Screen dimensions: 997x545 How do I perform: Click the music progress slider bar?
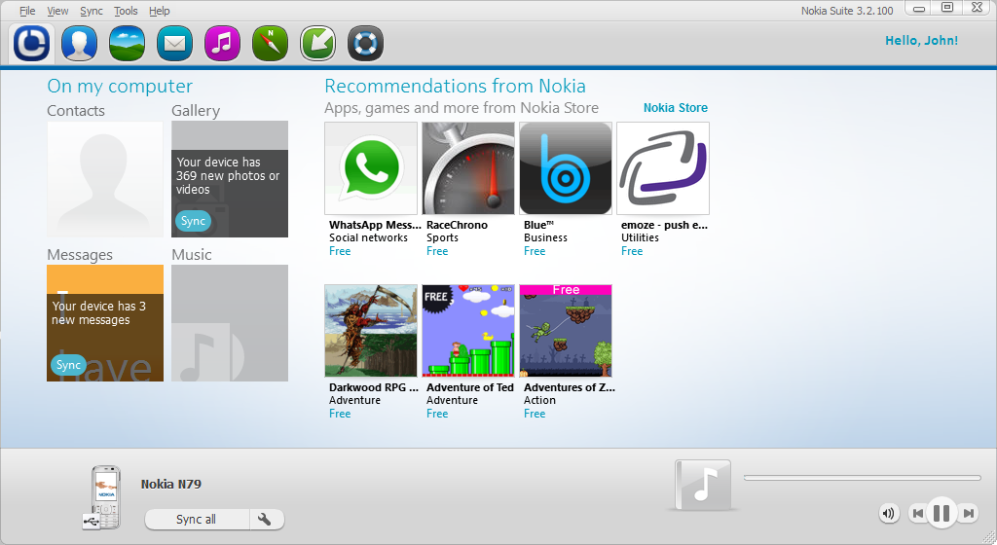862,478
